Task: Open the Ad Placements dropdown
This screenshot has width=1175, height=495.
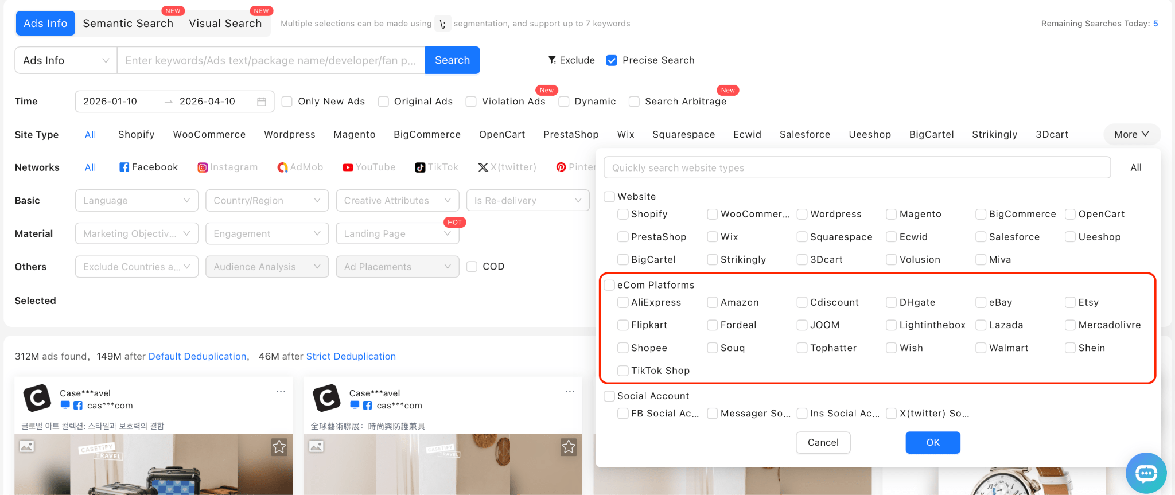Action: click(398, 267)
